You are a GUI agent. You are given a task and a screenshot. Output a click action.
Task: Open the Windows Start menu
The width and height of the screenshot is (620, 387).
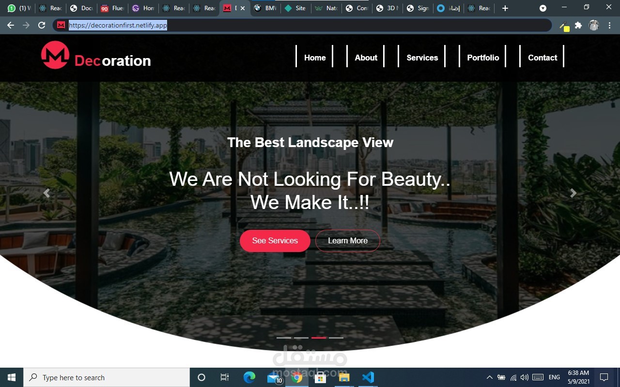[12, 377]
